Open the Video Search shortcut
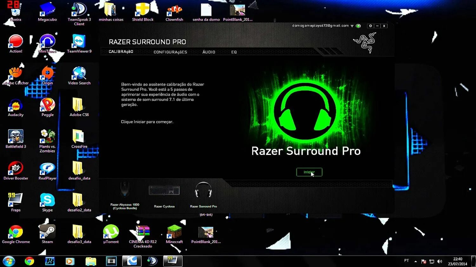 pos(79,75)
